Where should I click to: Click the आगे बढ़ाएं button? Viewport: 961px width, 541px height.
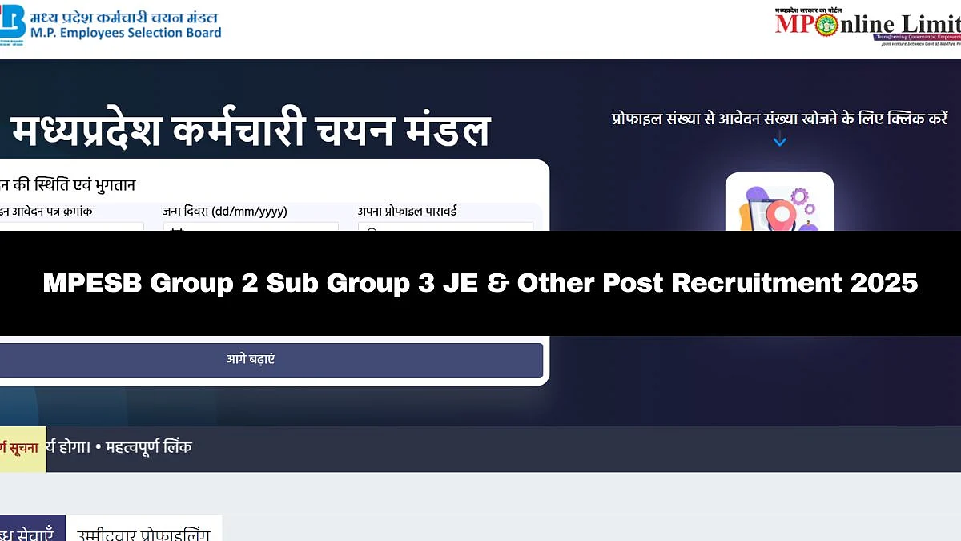(271, 360)
